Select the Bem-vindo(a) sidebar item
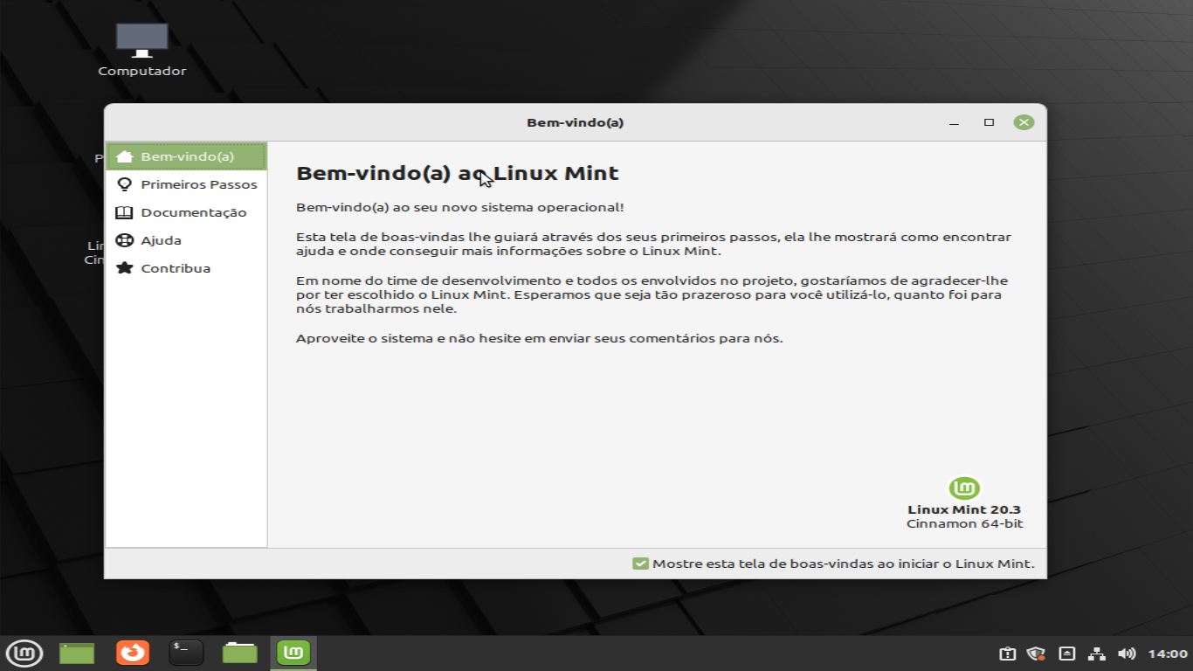1193x671 pixels. click(x=186, y=156)
